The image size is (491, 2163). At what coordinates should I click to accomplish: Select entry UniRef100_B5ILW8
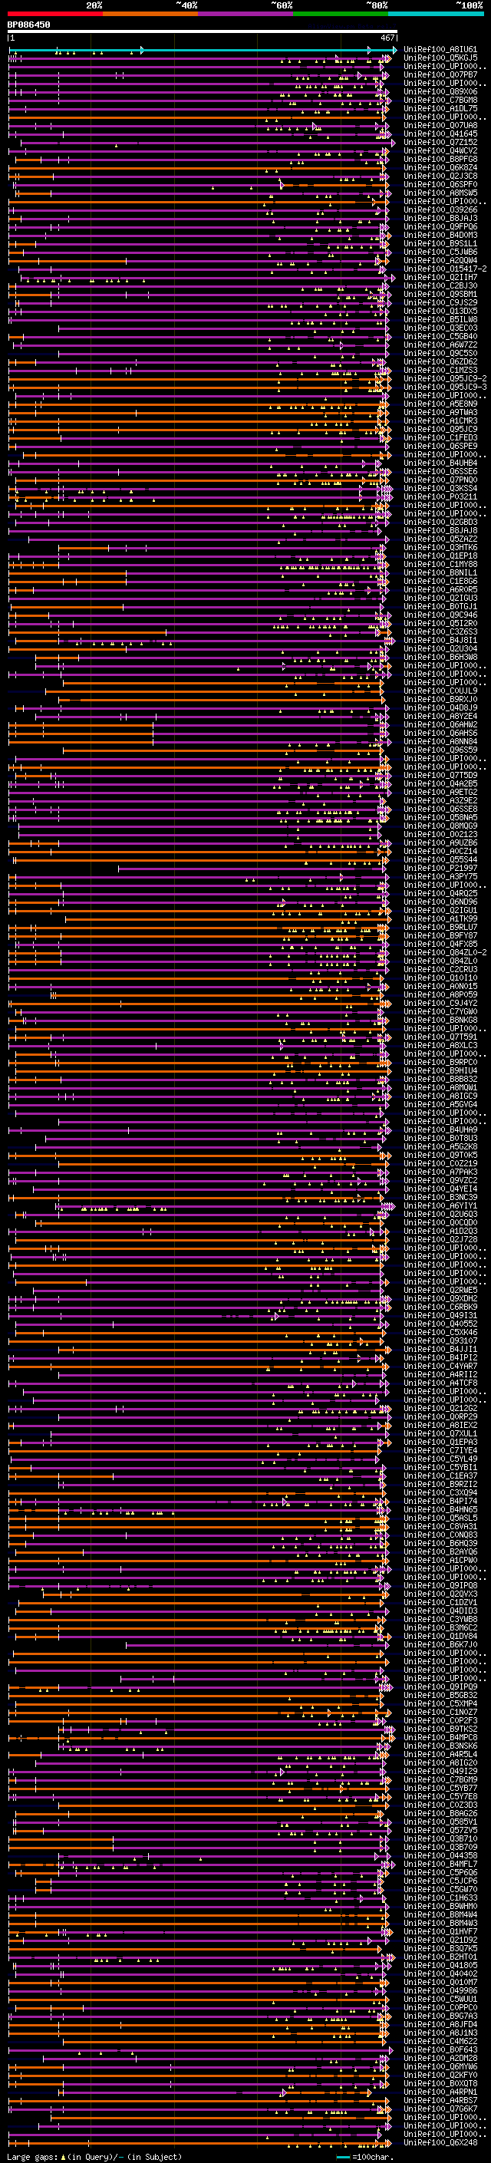tap(440, 319)
